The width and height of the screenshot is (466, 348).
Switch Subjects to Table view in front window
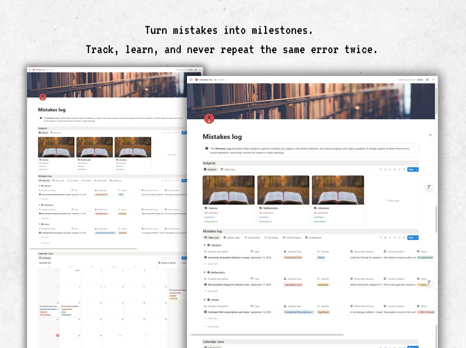(228, 169)
